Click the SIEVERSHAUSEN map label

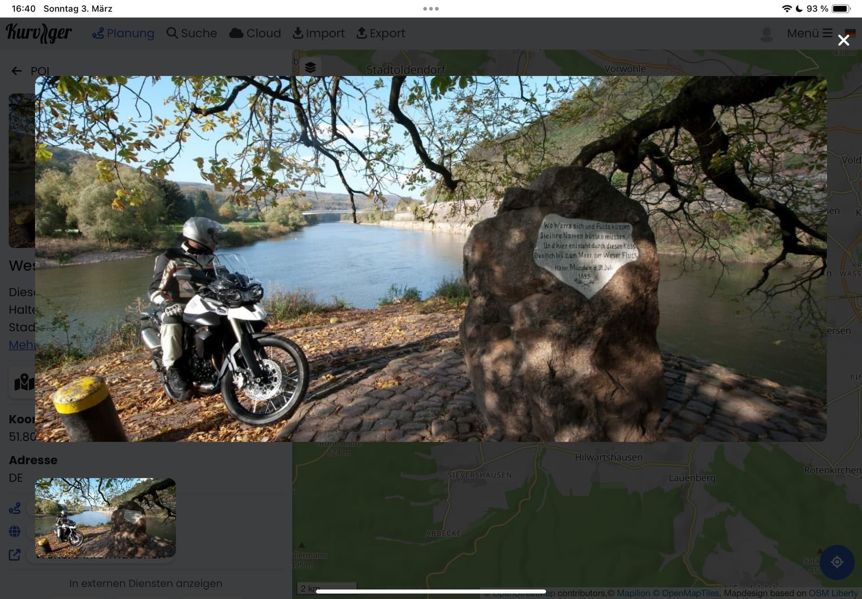479,475
